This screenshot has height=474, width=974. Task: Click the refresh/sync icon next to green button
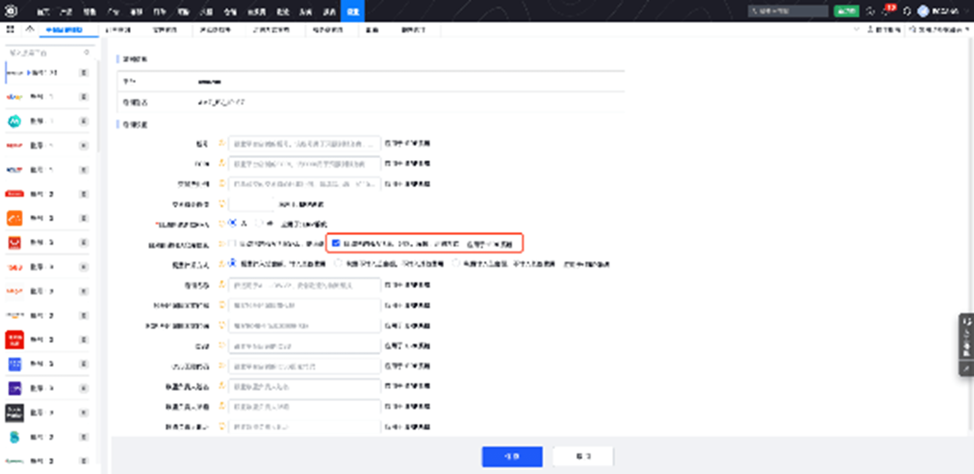pos(870,11)
